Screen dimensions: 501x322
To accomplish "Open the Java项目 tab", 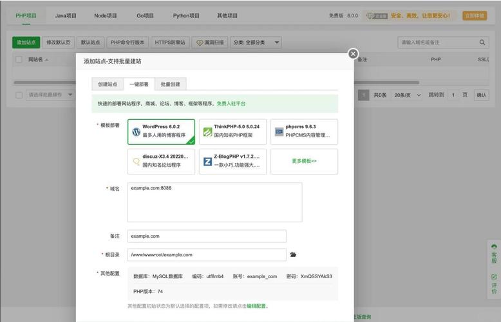I will pos(66,15).
